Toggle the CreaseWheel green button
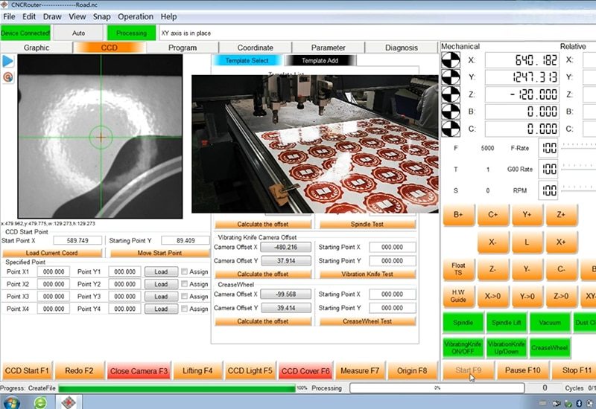The width and height of the screenshot is (596, 409). click(550, 347)
